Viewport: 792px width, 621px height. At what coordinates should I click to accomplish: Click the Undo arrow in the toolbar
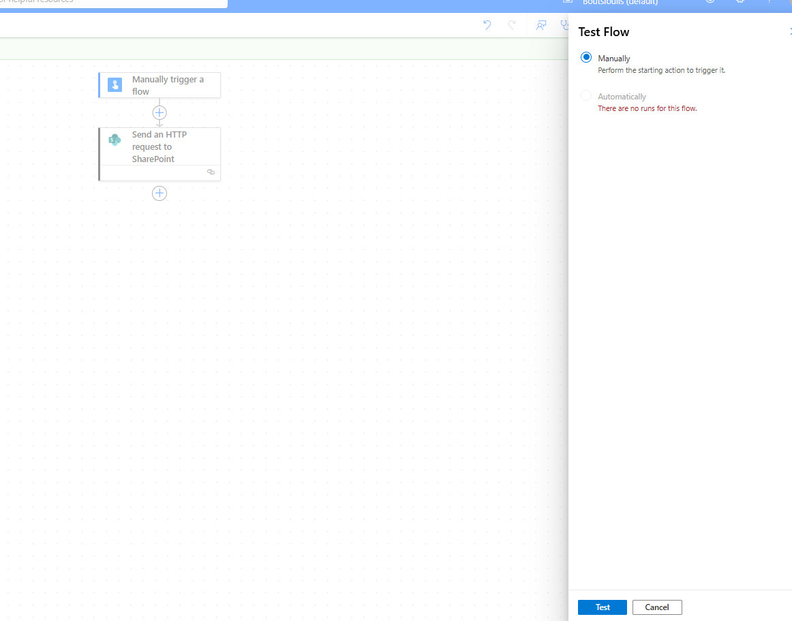coord(487,25)
